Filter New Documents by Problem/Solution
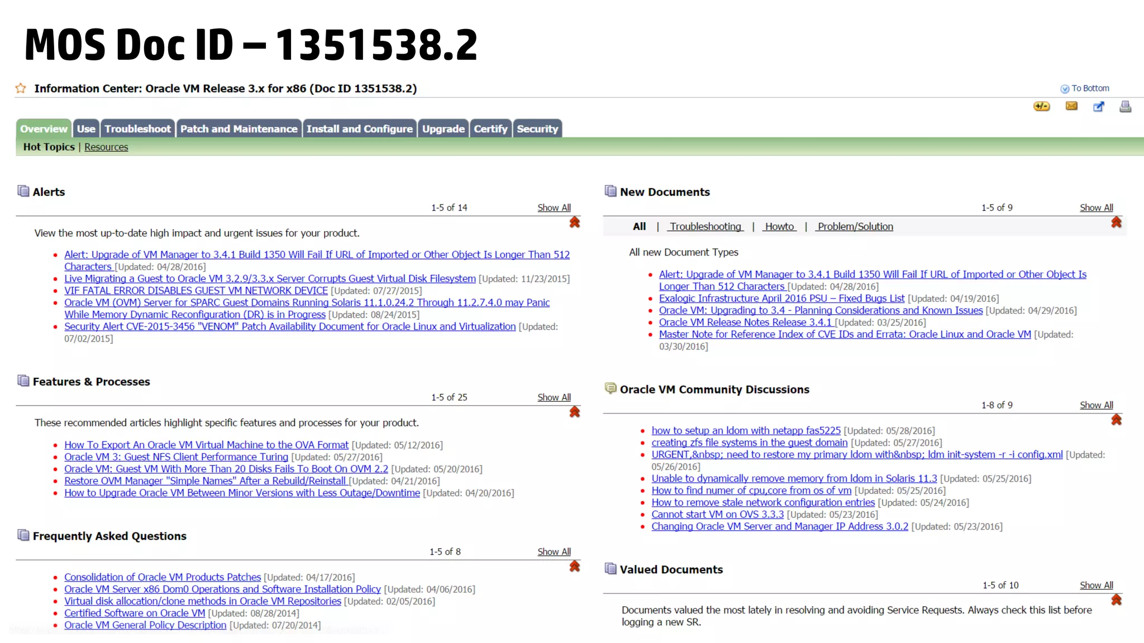Screen dimensions: 1144x643 coord(855,227)
